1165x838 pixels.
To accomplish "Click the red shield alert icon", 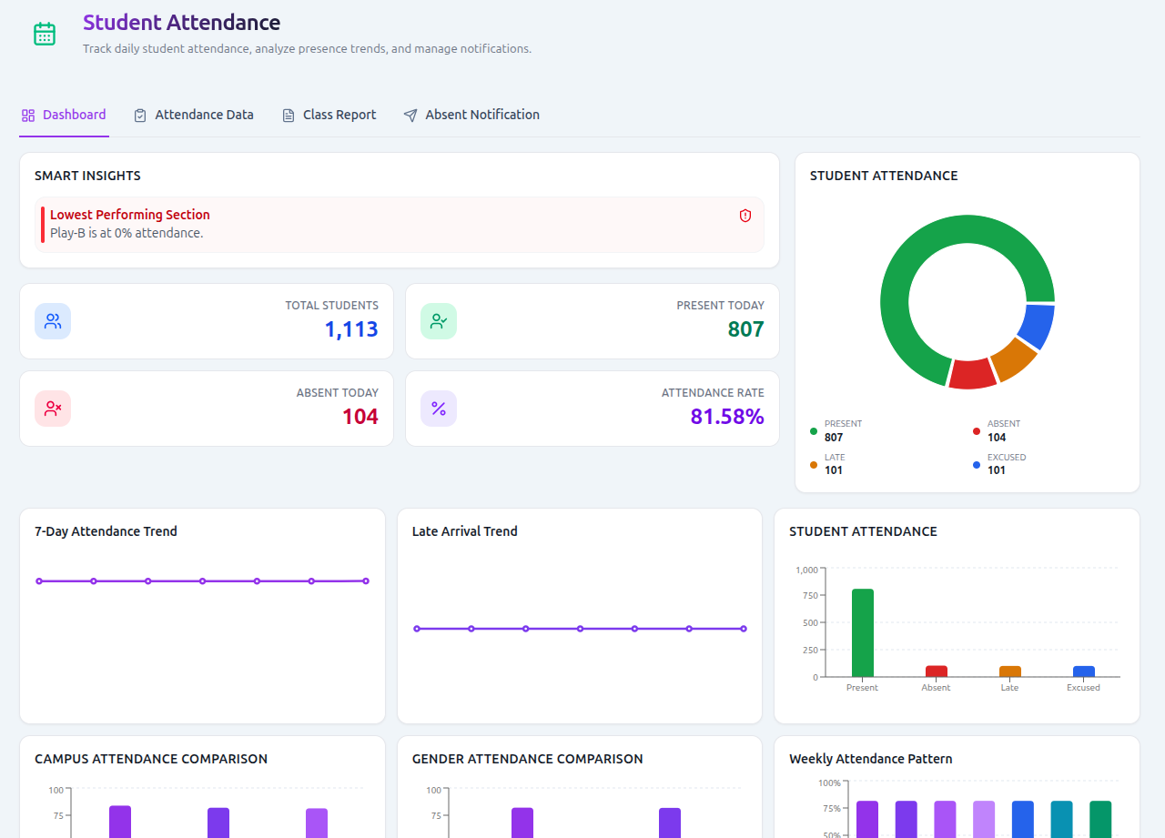I will pos(745,216).
